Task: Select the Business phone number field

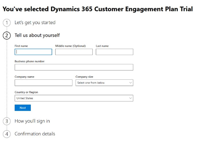Action: (74, 67)
